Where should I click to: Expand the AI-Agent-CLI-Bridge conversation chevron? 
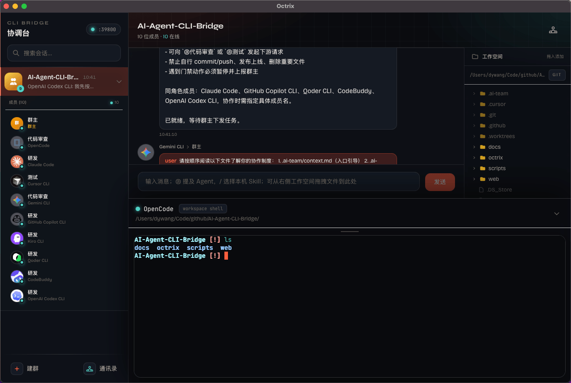pyautogui.click(x=119, y=81)
